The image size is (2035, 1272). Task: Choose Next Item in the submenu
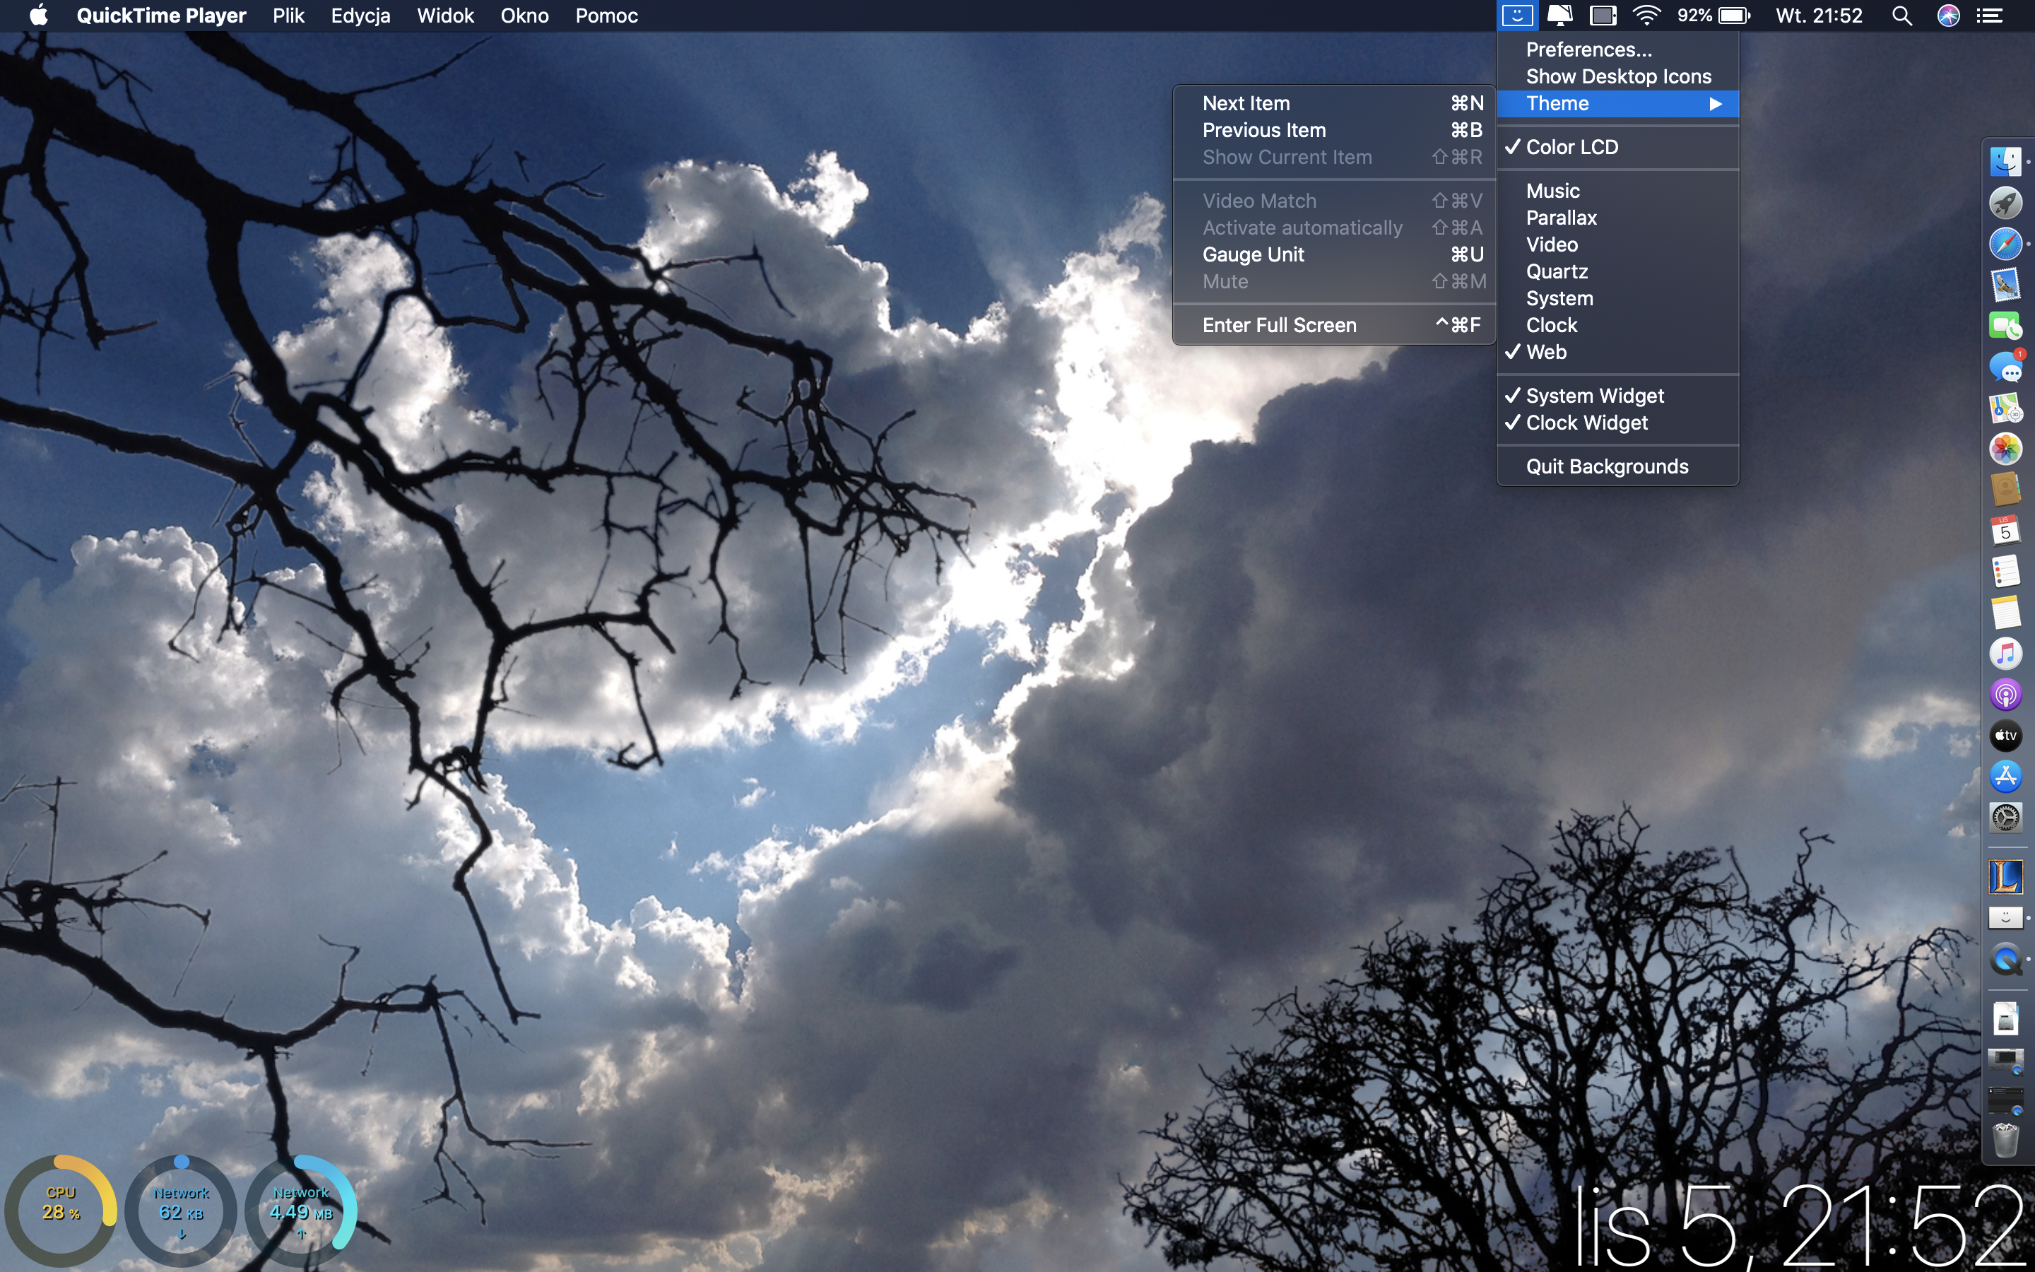[x=1246, y=103]
